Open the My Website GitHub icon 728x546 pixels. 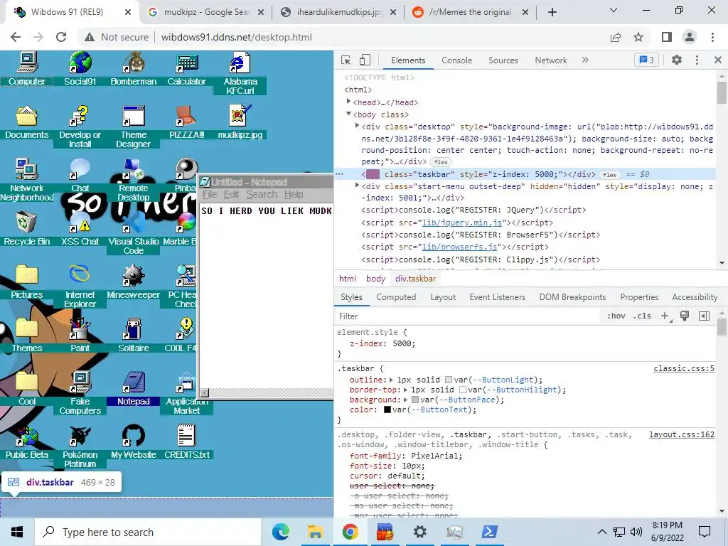[x=133, y=442]
